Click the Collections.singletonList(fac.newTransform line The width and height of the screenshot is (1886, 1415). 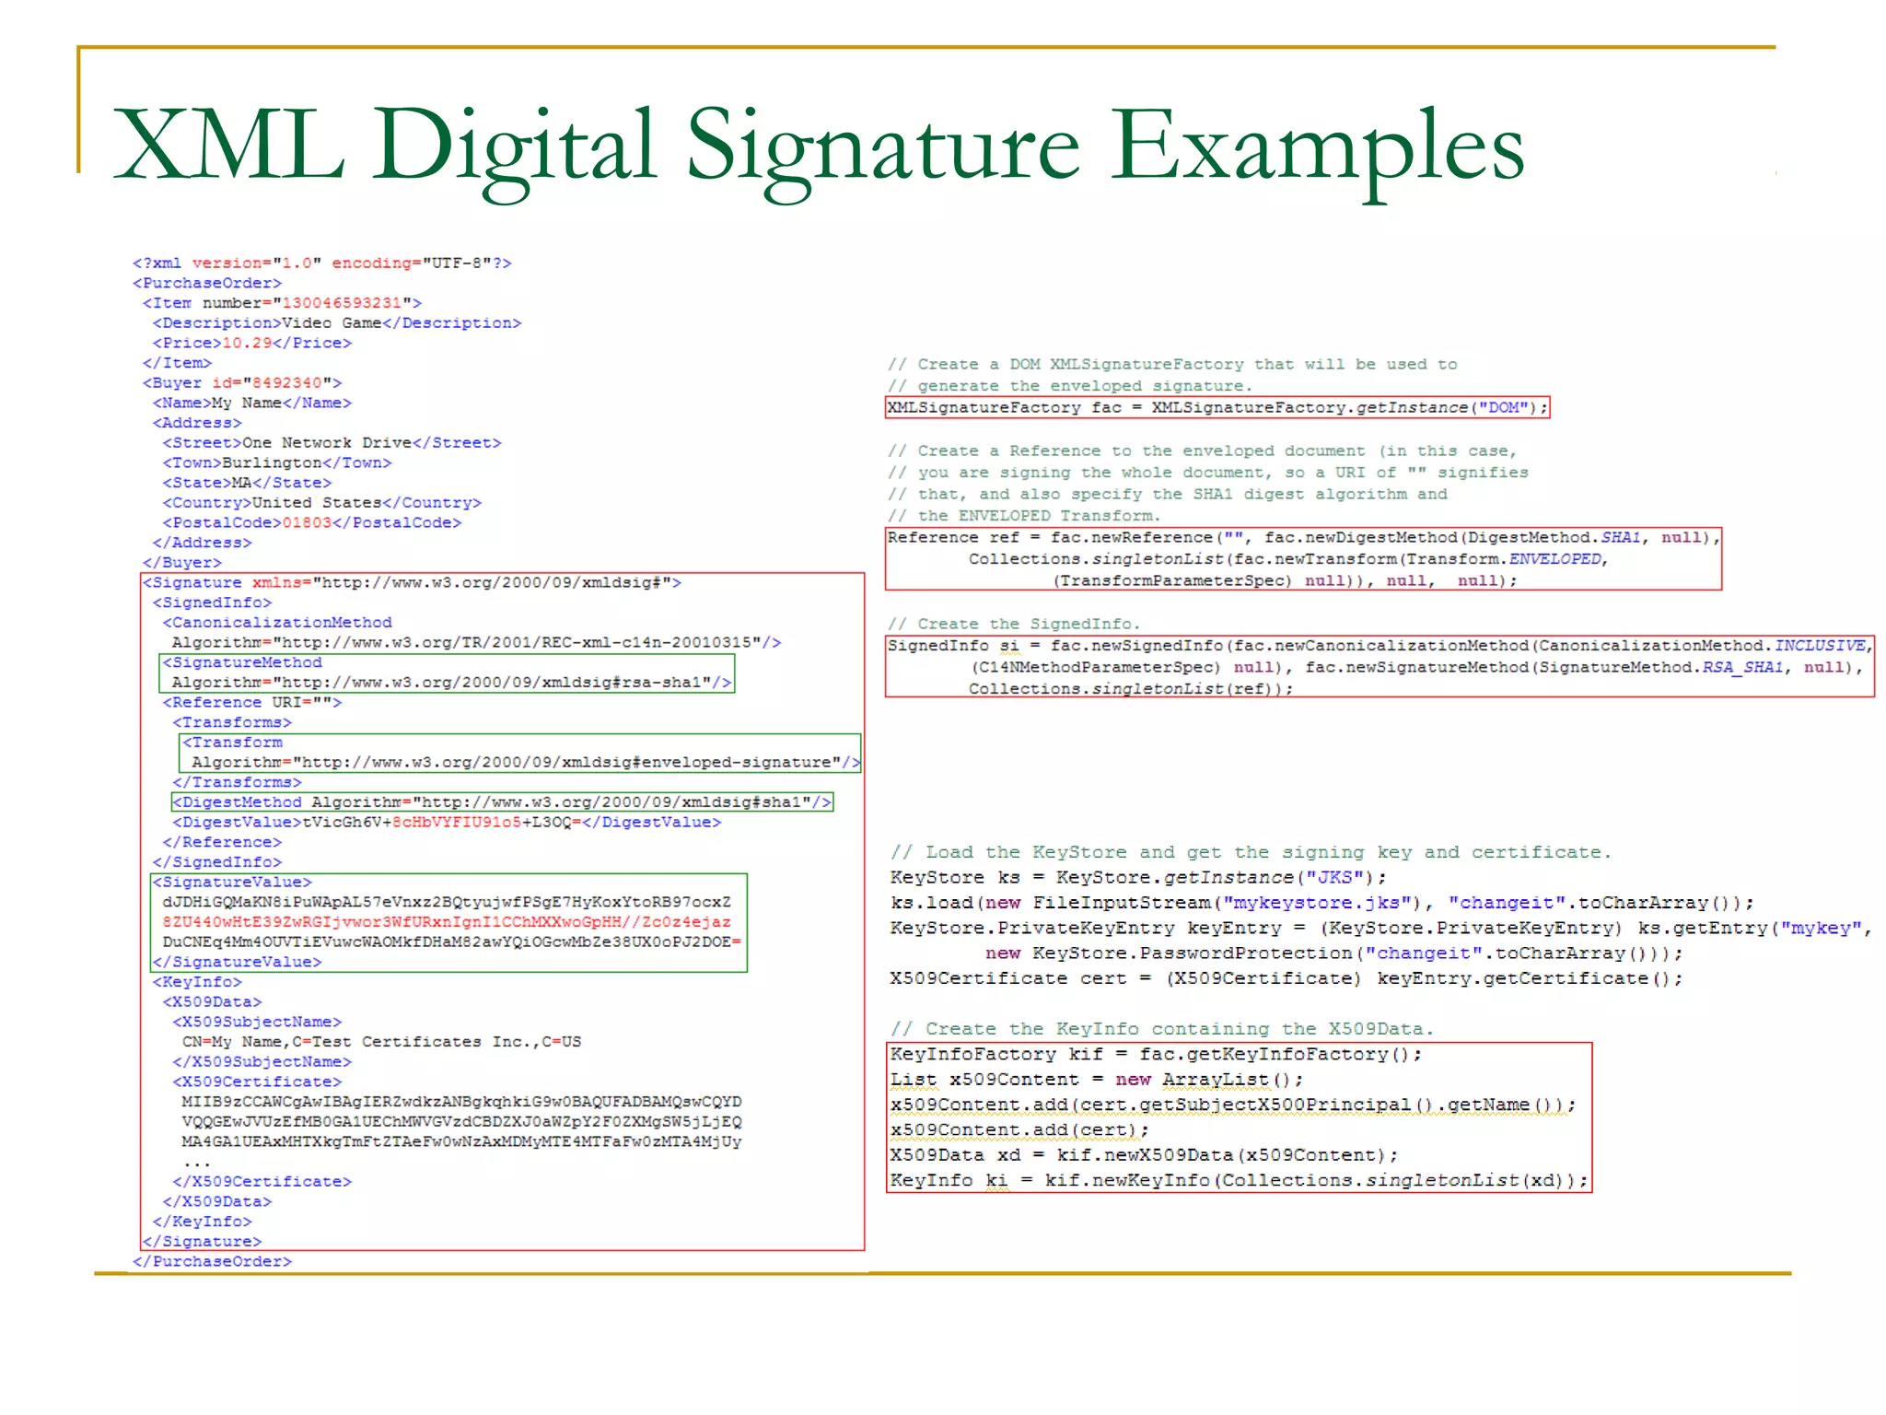point(1288,559)
